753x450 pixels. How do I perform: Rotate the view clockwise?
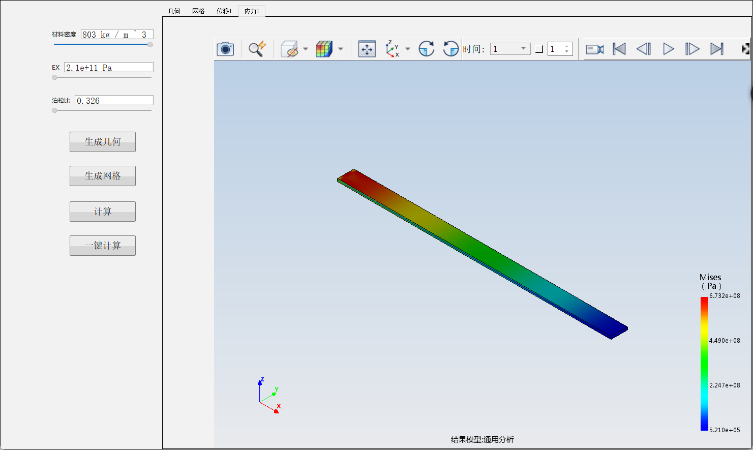coord(426,49)
